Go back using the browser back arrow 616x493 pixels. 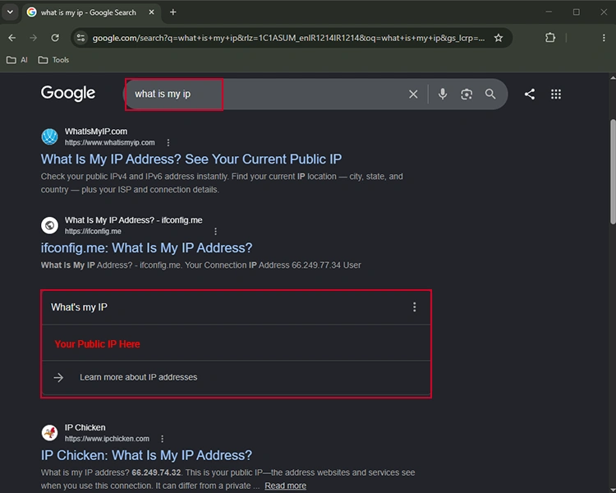12,38
